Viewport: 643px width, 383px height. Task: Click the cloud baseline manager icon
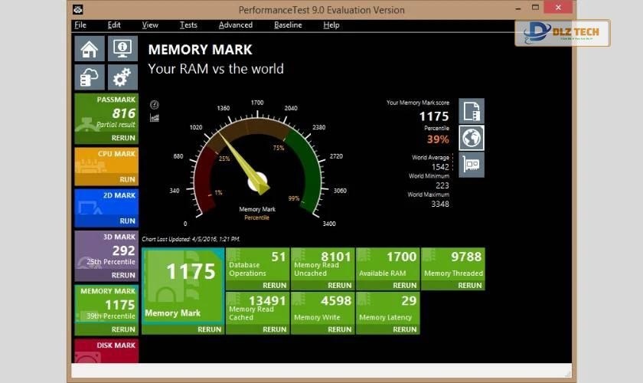pos(90,77)
